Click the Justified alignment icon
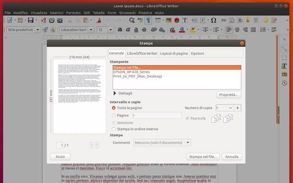This screenshot has width=293, height=183. point(253,30)
